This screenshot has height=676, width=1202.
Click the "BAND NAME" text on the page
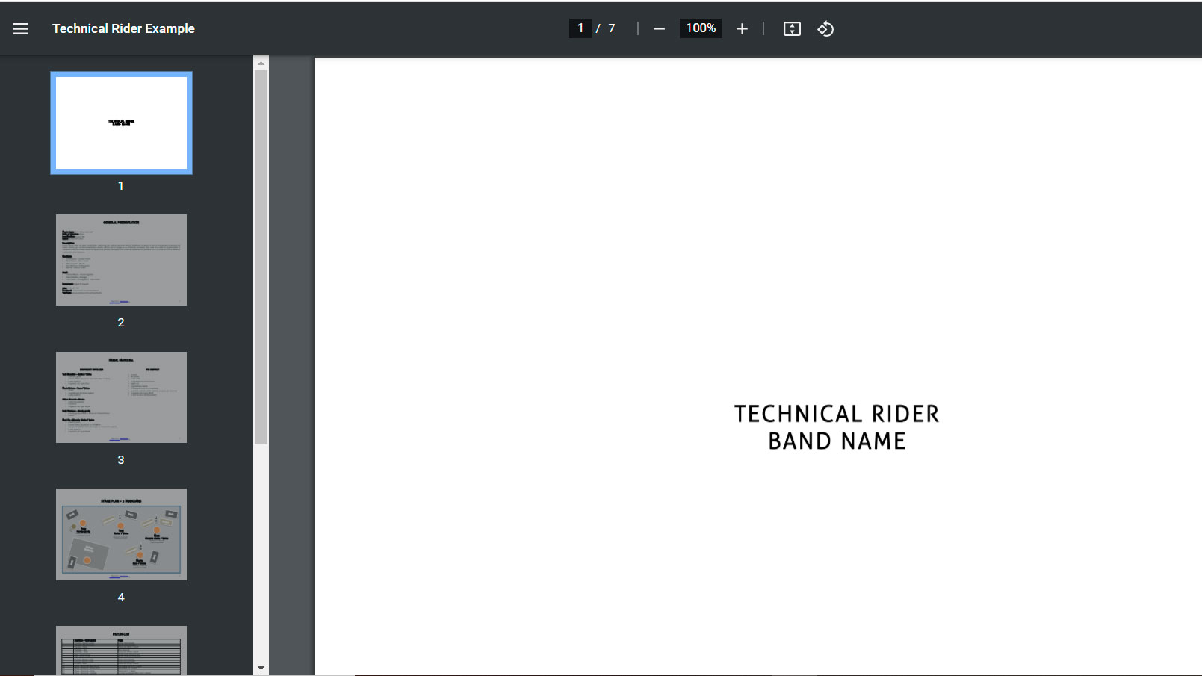[837, 441]
